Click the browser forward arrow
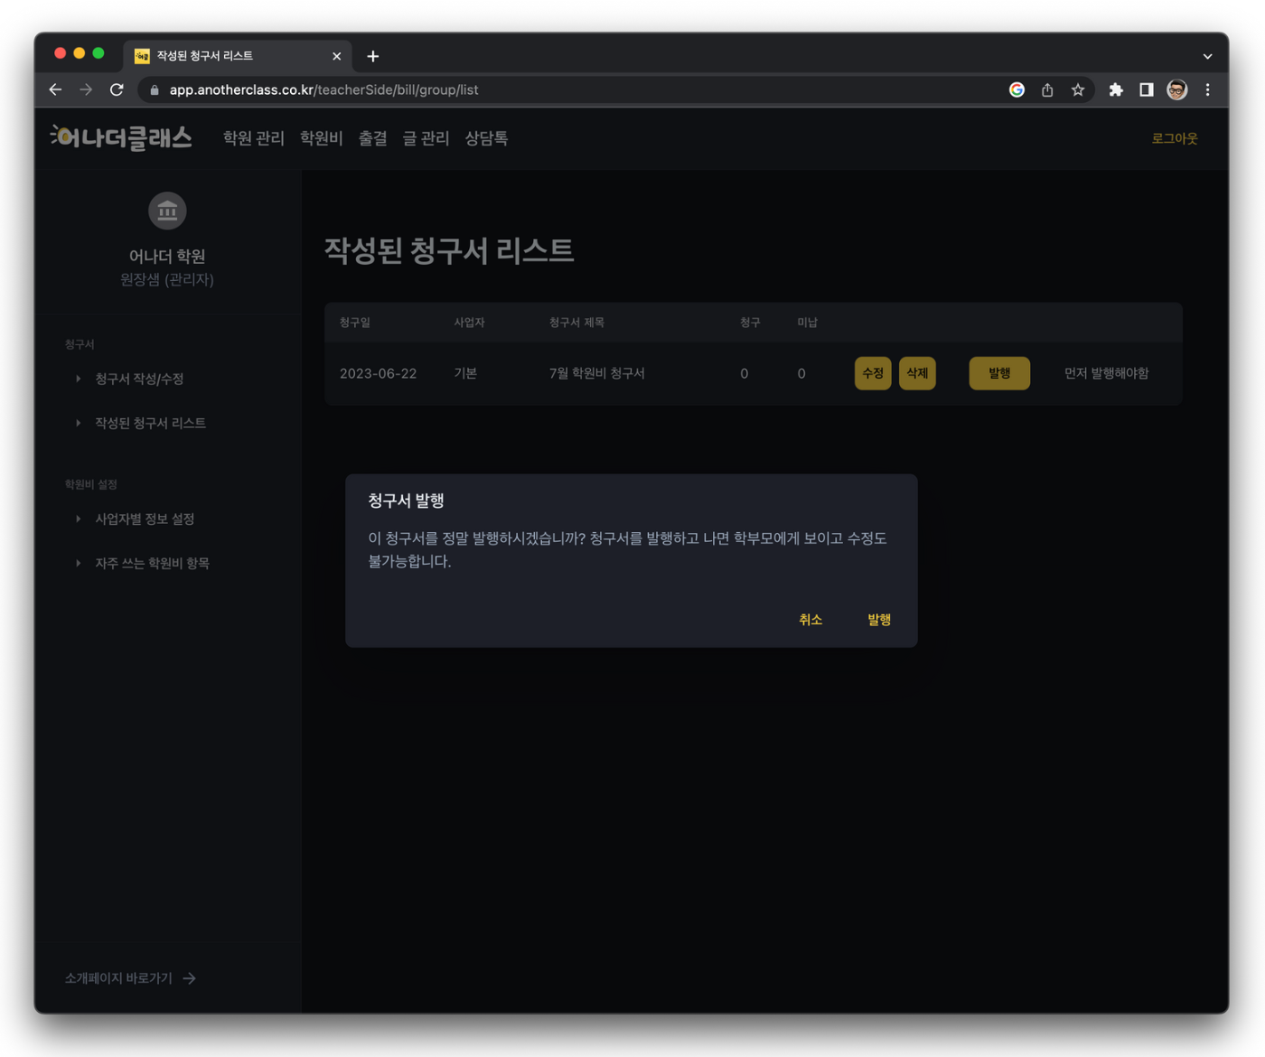Image resolution: width=1265 pixels, height=1057 pixels. (86, 89)
